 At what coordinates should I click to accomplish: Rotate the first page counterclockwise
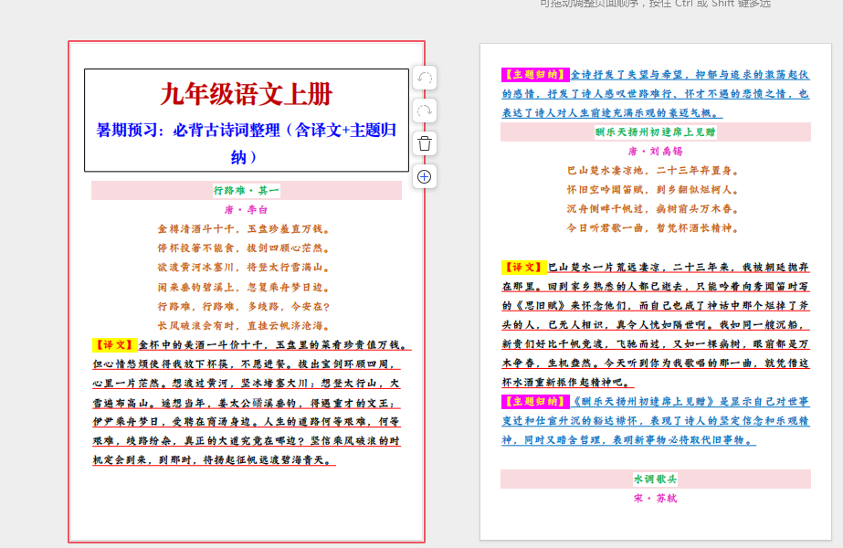click(x=425, y=79)
